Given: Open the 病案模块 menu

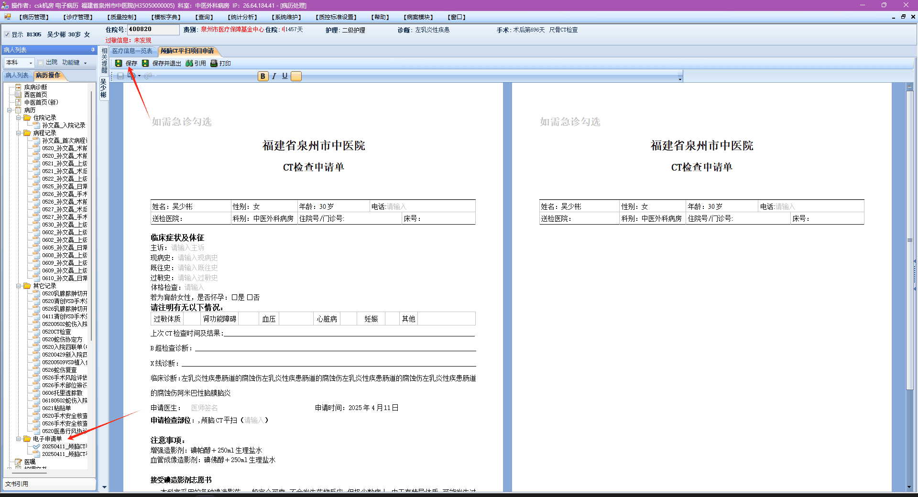Looking at the screenshot, I should 418,17.
